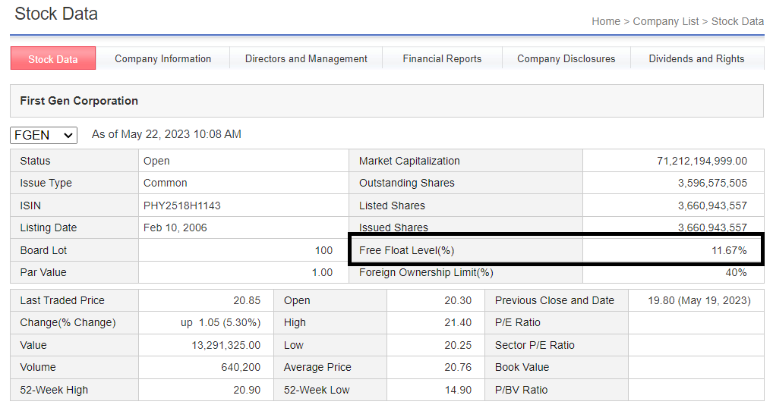Select the Stock Data page title
Viewport: 773px width, 411px height.
pos(56,14)
